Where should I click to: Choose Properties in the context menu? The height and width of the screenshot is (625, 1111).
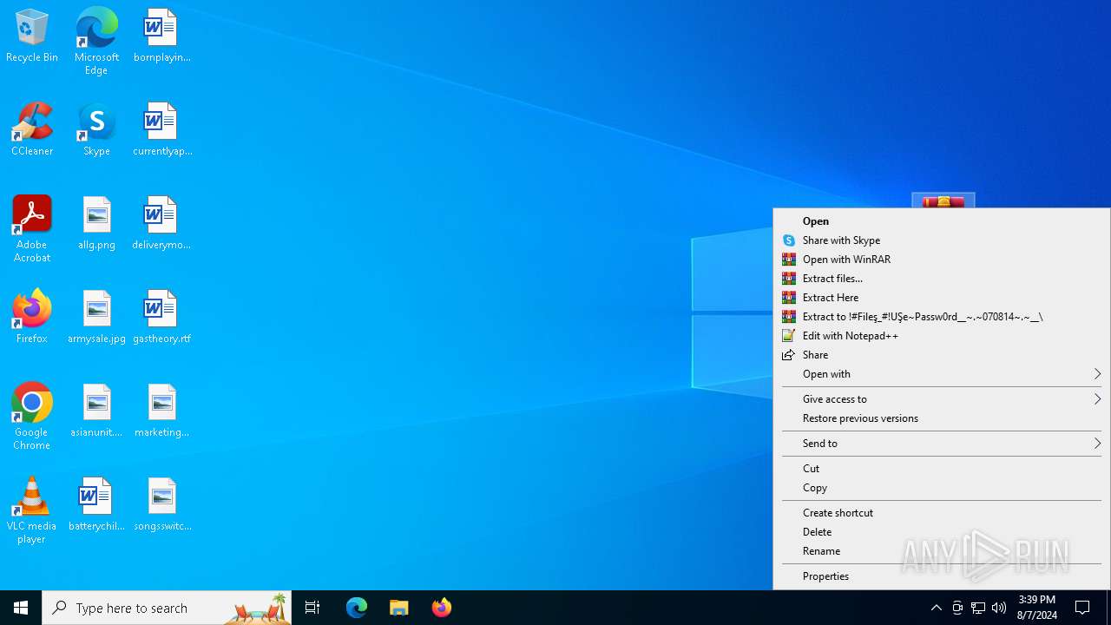[942, 576]
